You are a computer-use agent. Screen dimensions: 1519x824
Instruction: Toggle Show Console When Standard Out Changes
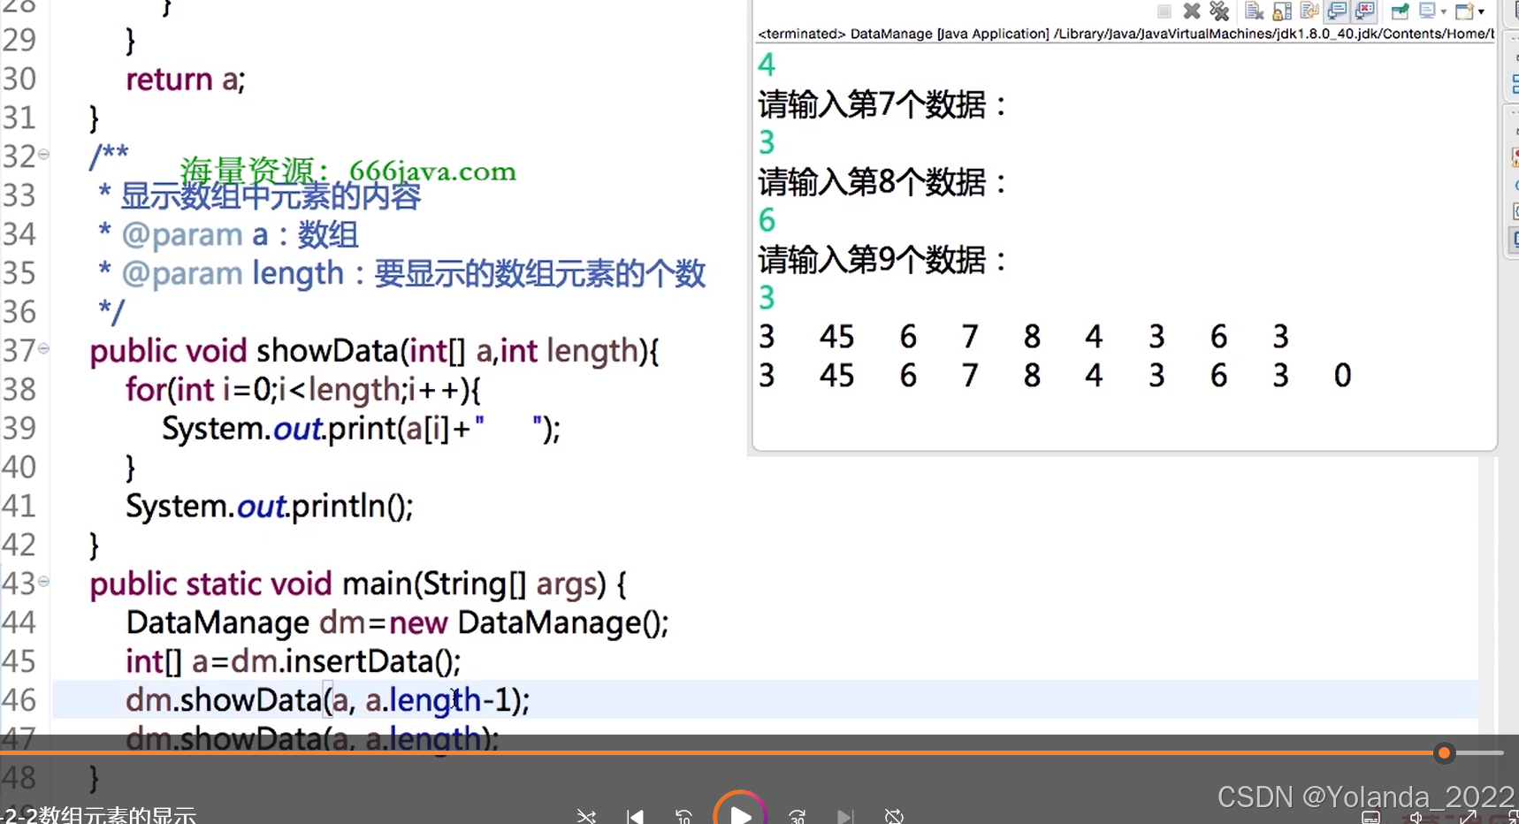point(1337,11)
